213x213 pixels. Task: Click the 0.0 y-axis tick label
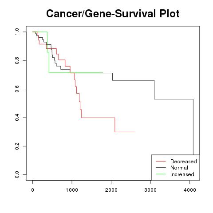pyautogui.click(x=17, y=174)
